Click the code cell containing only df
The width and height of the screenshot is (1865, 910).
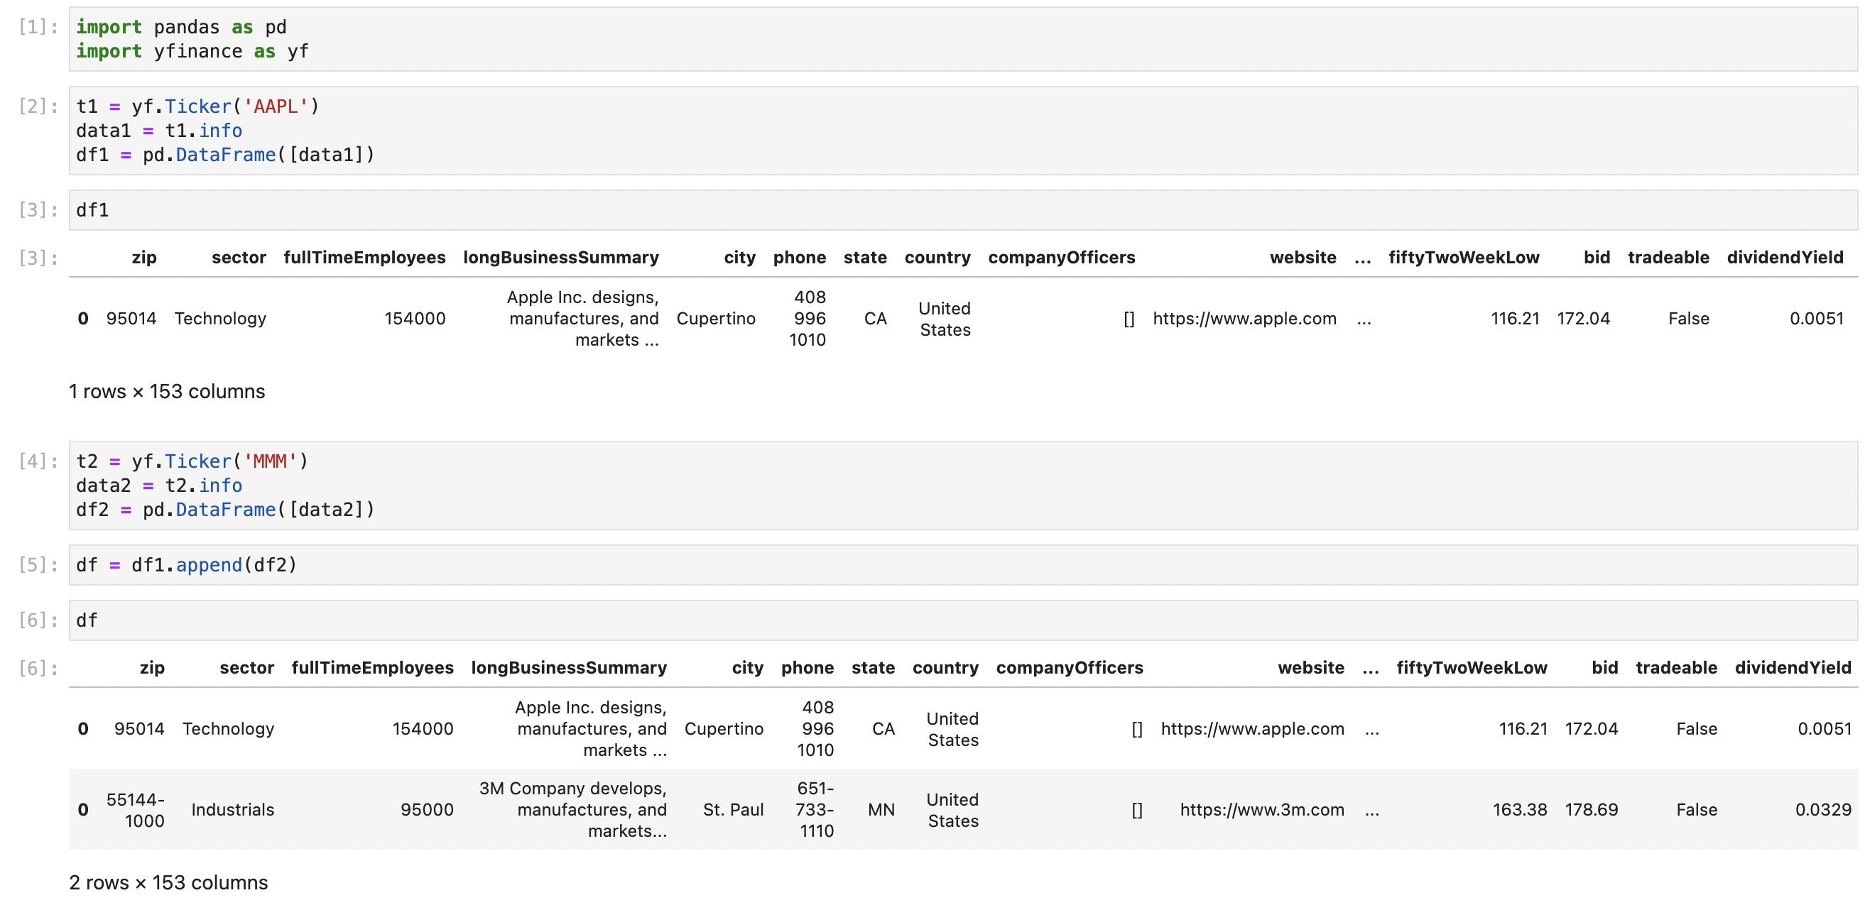pos(963,620)
